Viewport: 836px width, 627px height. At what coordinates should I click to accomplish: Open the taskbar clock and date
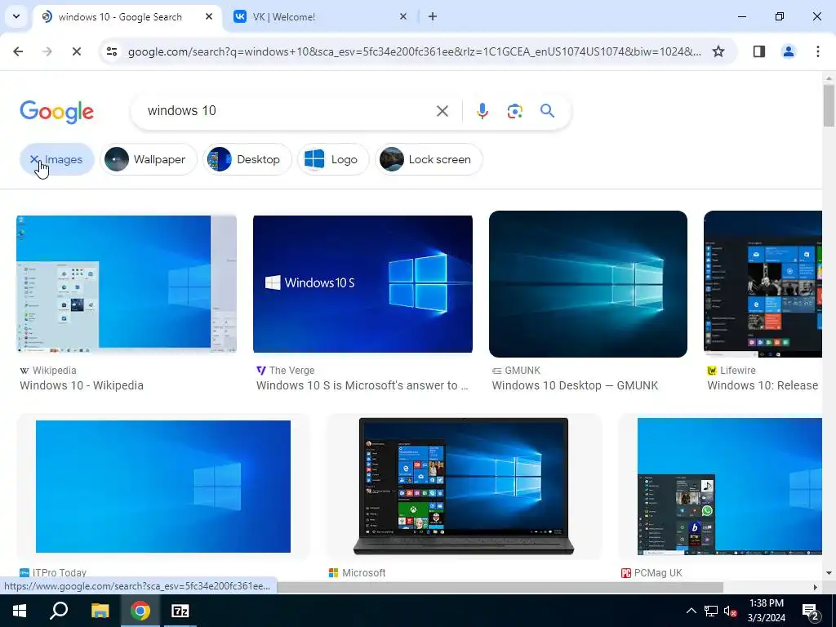pyautogui.click(x=766, y=611)
